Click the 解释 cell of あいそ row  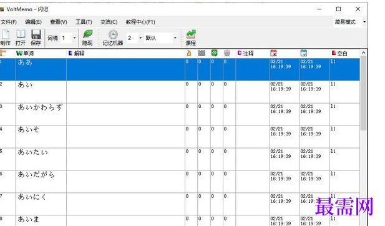pyautogui.click(x=125, y=137)
